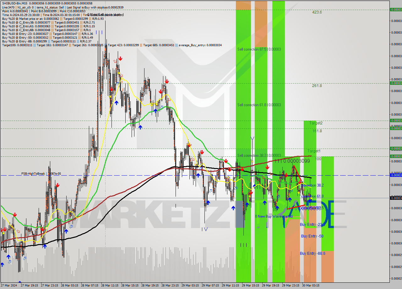The image size is (402, 289).
Task: Click the '0 New Buy Wave started' text
Action: pyautogui.click(x=274, y=216)
